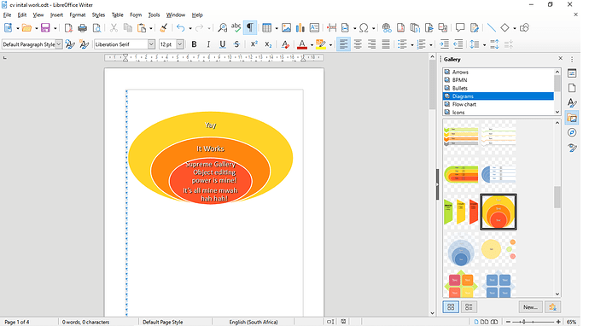This screenshot has height=326, width=589.
Task: Expand the Default Paragraph Style dropdown
Action: click(59, 44)
